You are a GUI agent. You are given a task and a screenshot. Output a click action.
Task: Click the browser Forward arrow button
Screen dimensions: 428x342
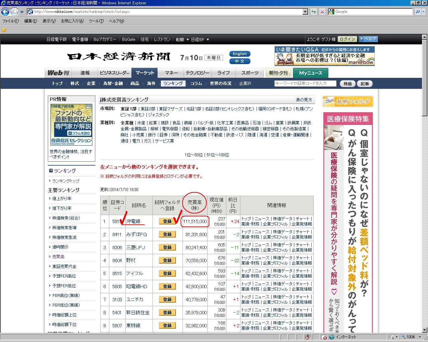point(14,12)
